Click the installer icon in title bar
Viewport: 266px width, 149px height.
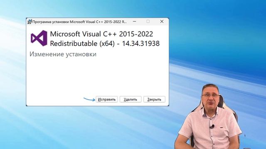tap(30, 22)
